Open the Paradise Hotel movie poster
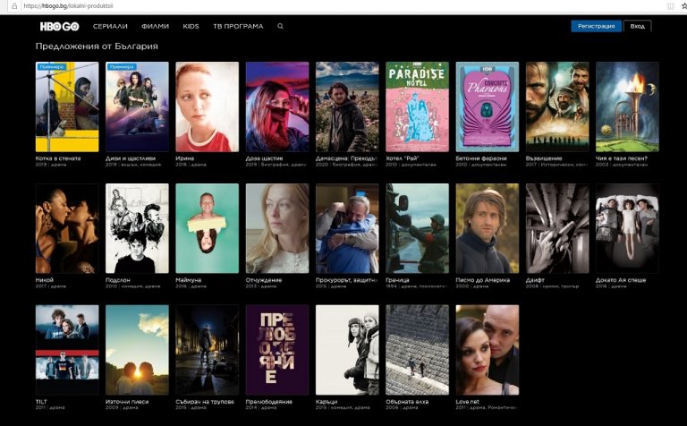The image size is (687, 426). 417,106
